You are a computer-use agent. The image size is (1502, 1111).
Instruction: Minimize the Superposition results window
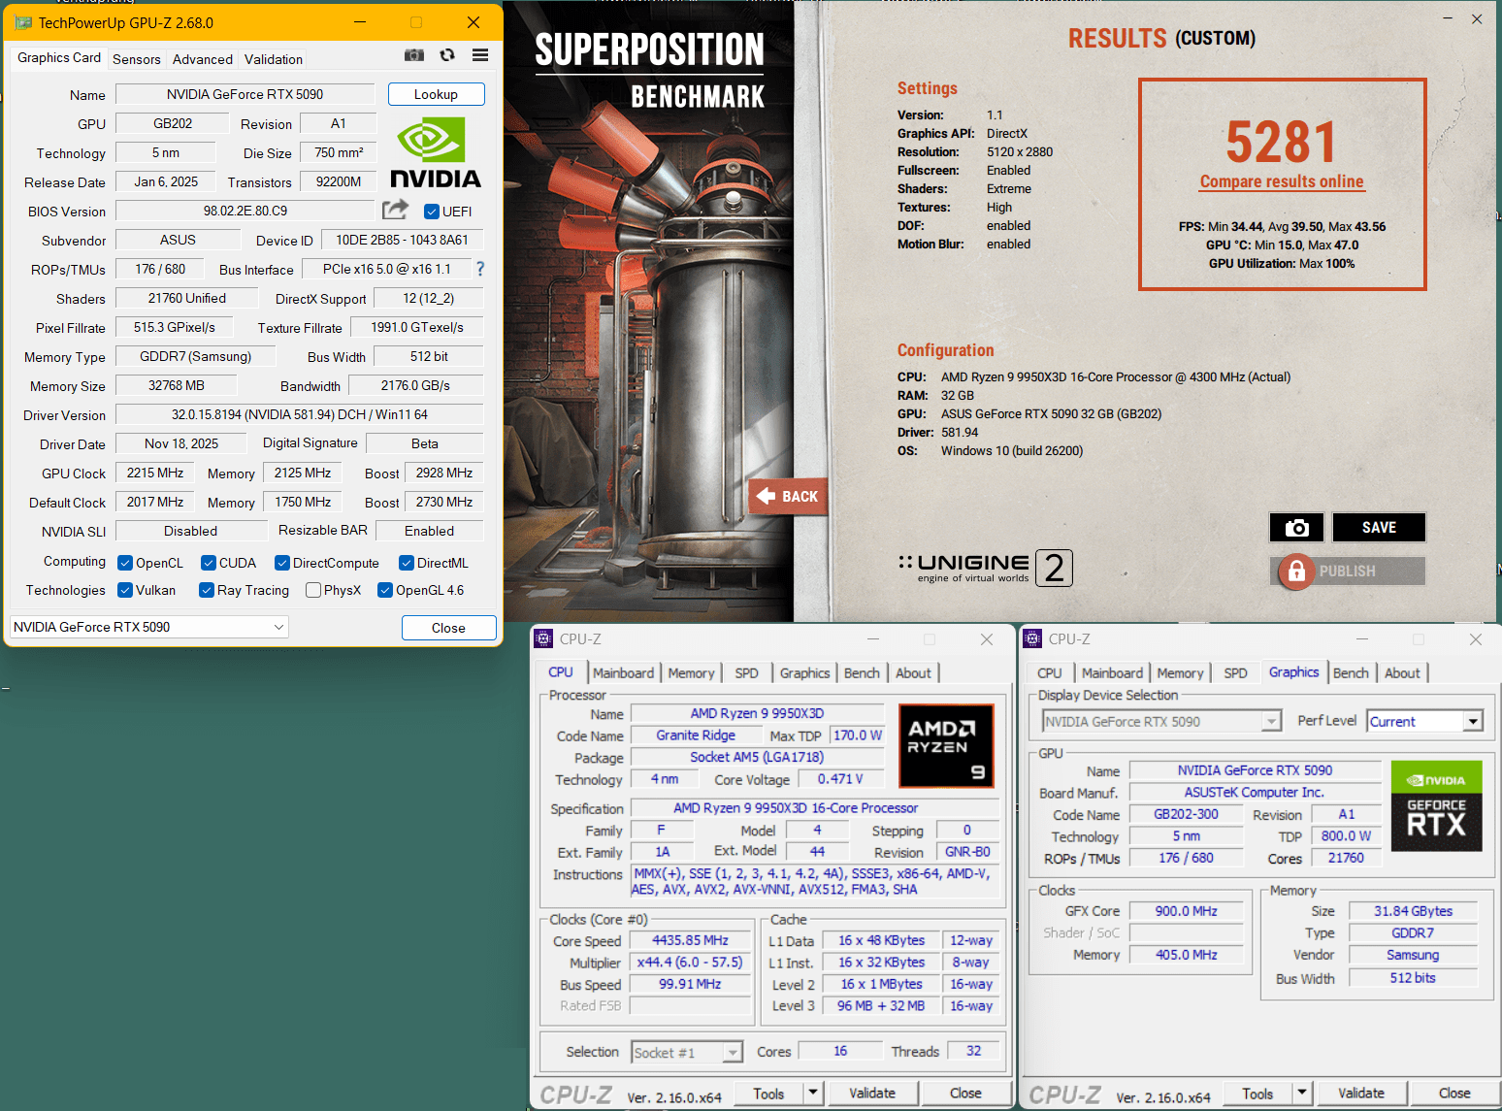(x=1447, y=19)
